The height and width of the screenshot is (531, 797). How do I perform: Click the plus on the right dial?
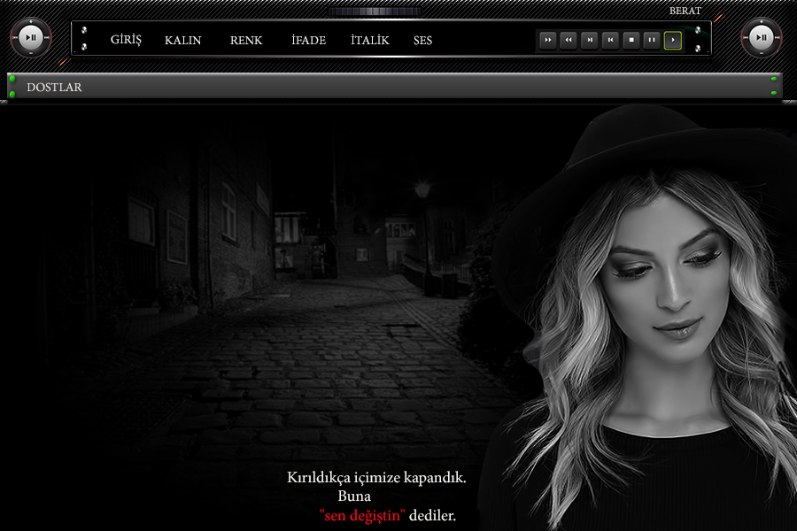point(761,20)
